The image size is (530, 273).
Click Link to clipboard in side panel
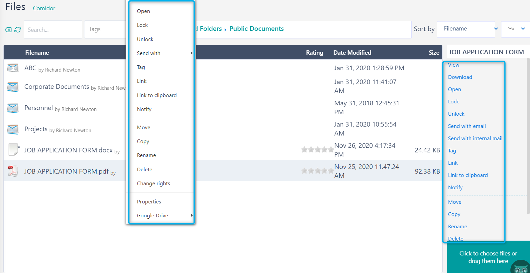click(x=468, y=175)
